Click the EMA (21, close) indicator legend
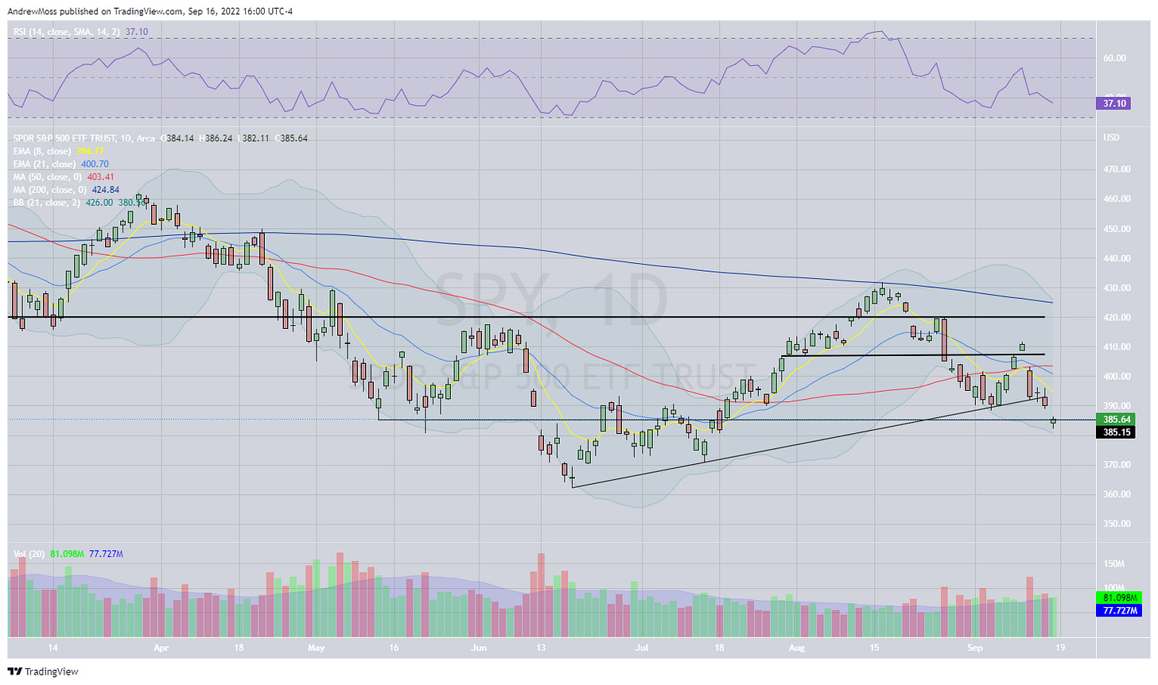This screenshot has width=1158, height=685. pos(44,164)
